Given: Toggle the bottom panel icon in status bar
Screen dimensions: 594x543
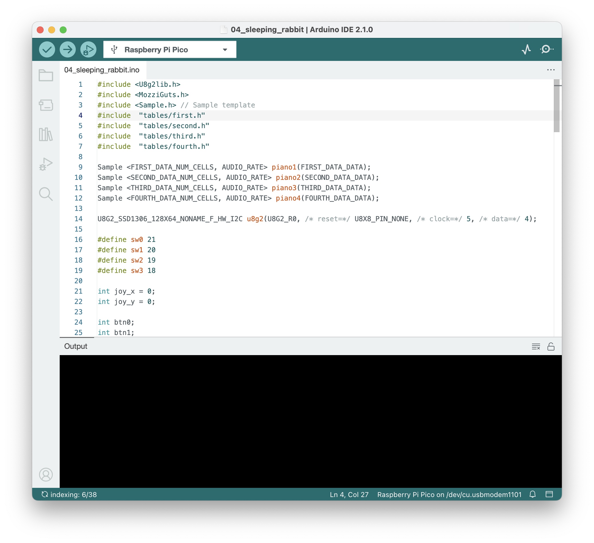Looking at the screenshot, I should (549, 494).
